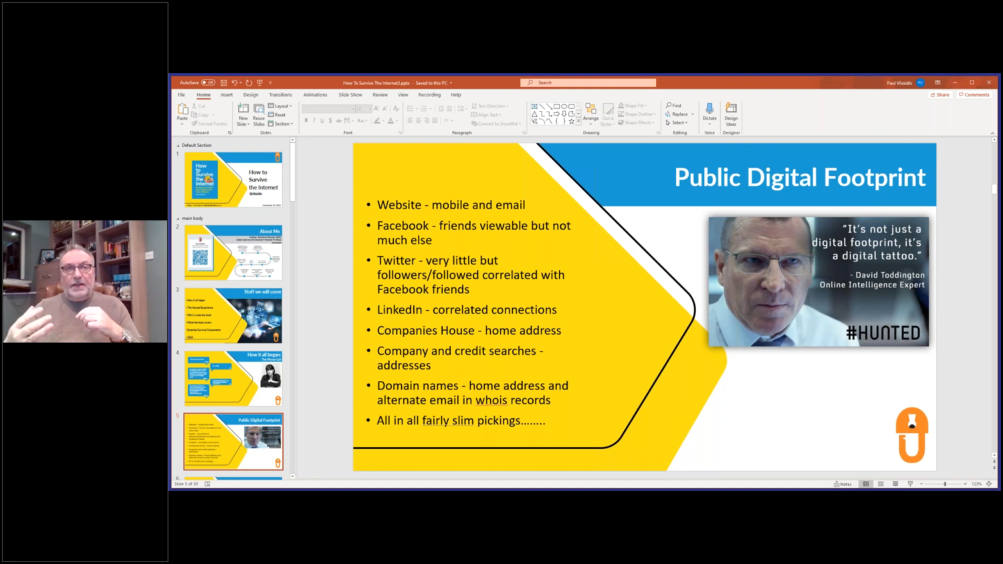Switch to Normal view icon
Screen dimensions: 1003x564
pos(866,484)
